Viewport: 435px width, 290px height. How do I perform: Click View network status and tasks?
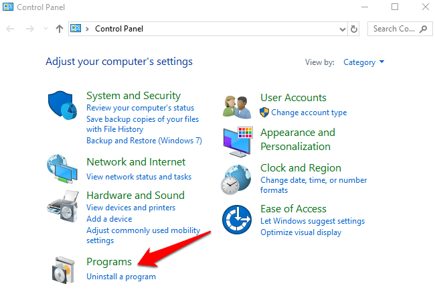click(139, 177)
